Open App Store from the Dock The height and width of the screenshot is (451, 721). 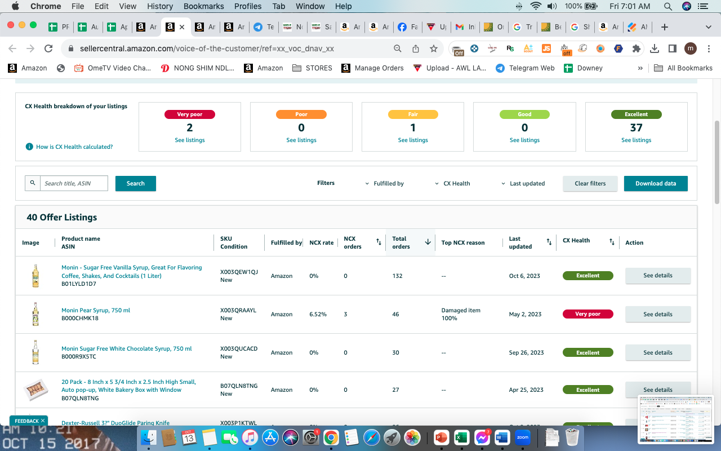tap(270, 437)
